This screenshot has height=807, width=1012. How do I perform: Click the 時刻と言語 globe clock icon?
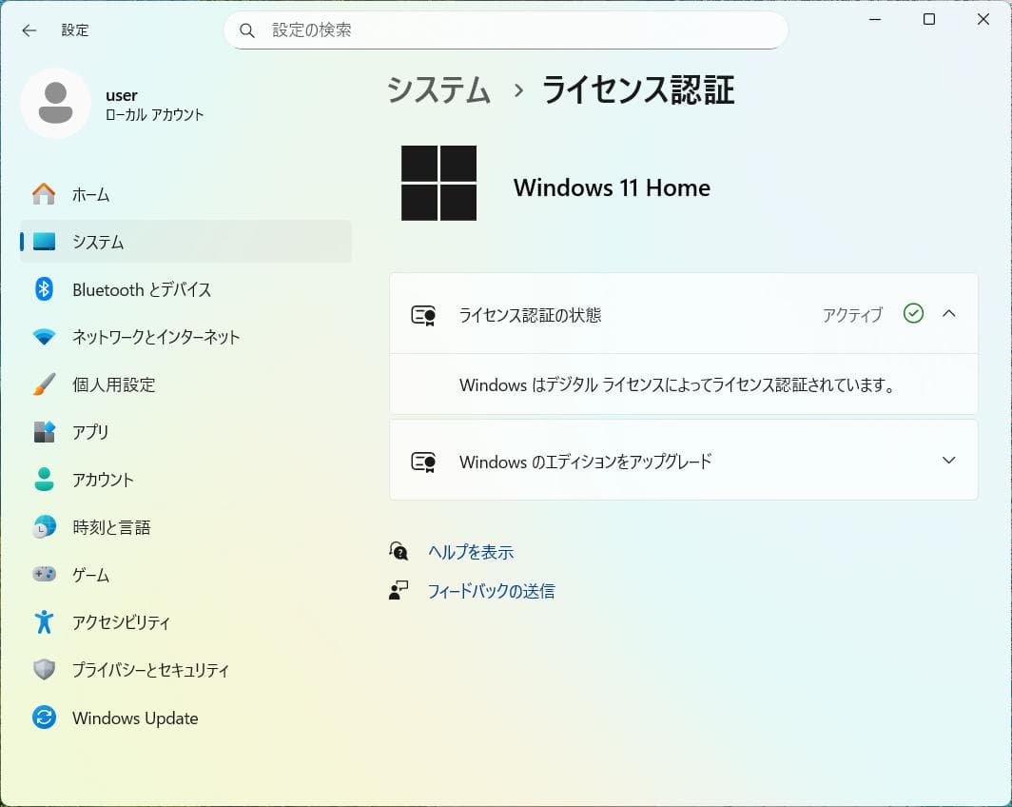pyautogui.click(x=44, y=527)
